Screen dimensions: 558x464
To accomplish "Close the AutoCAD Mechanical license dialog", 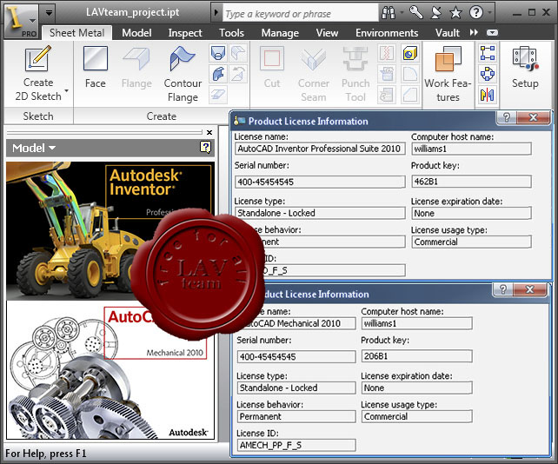I will 529,289.
